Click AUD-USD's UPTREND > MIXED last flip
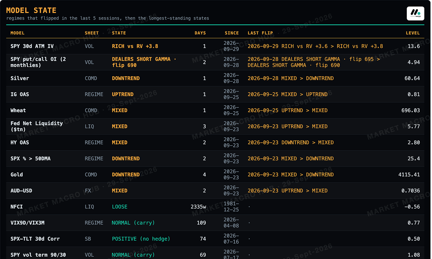The height and width of the screenshot is (259, 432). pos(288,190)
